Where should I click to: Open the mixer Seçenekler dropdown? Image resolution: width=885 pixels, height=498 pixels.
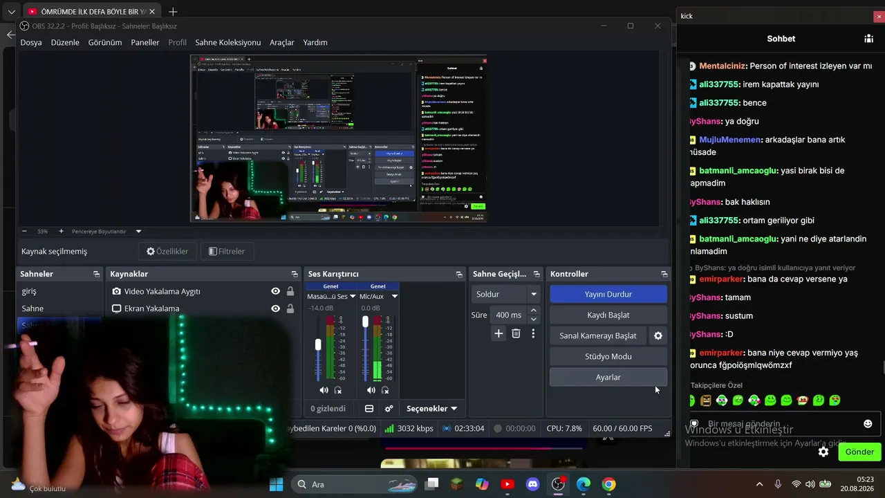click(x=432, y=409)
